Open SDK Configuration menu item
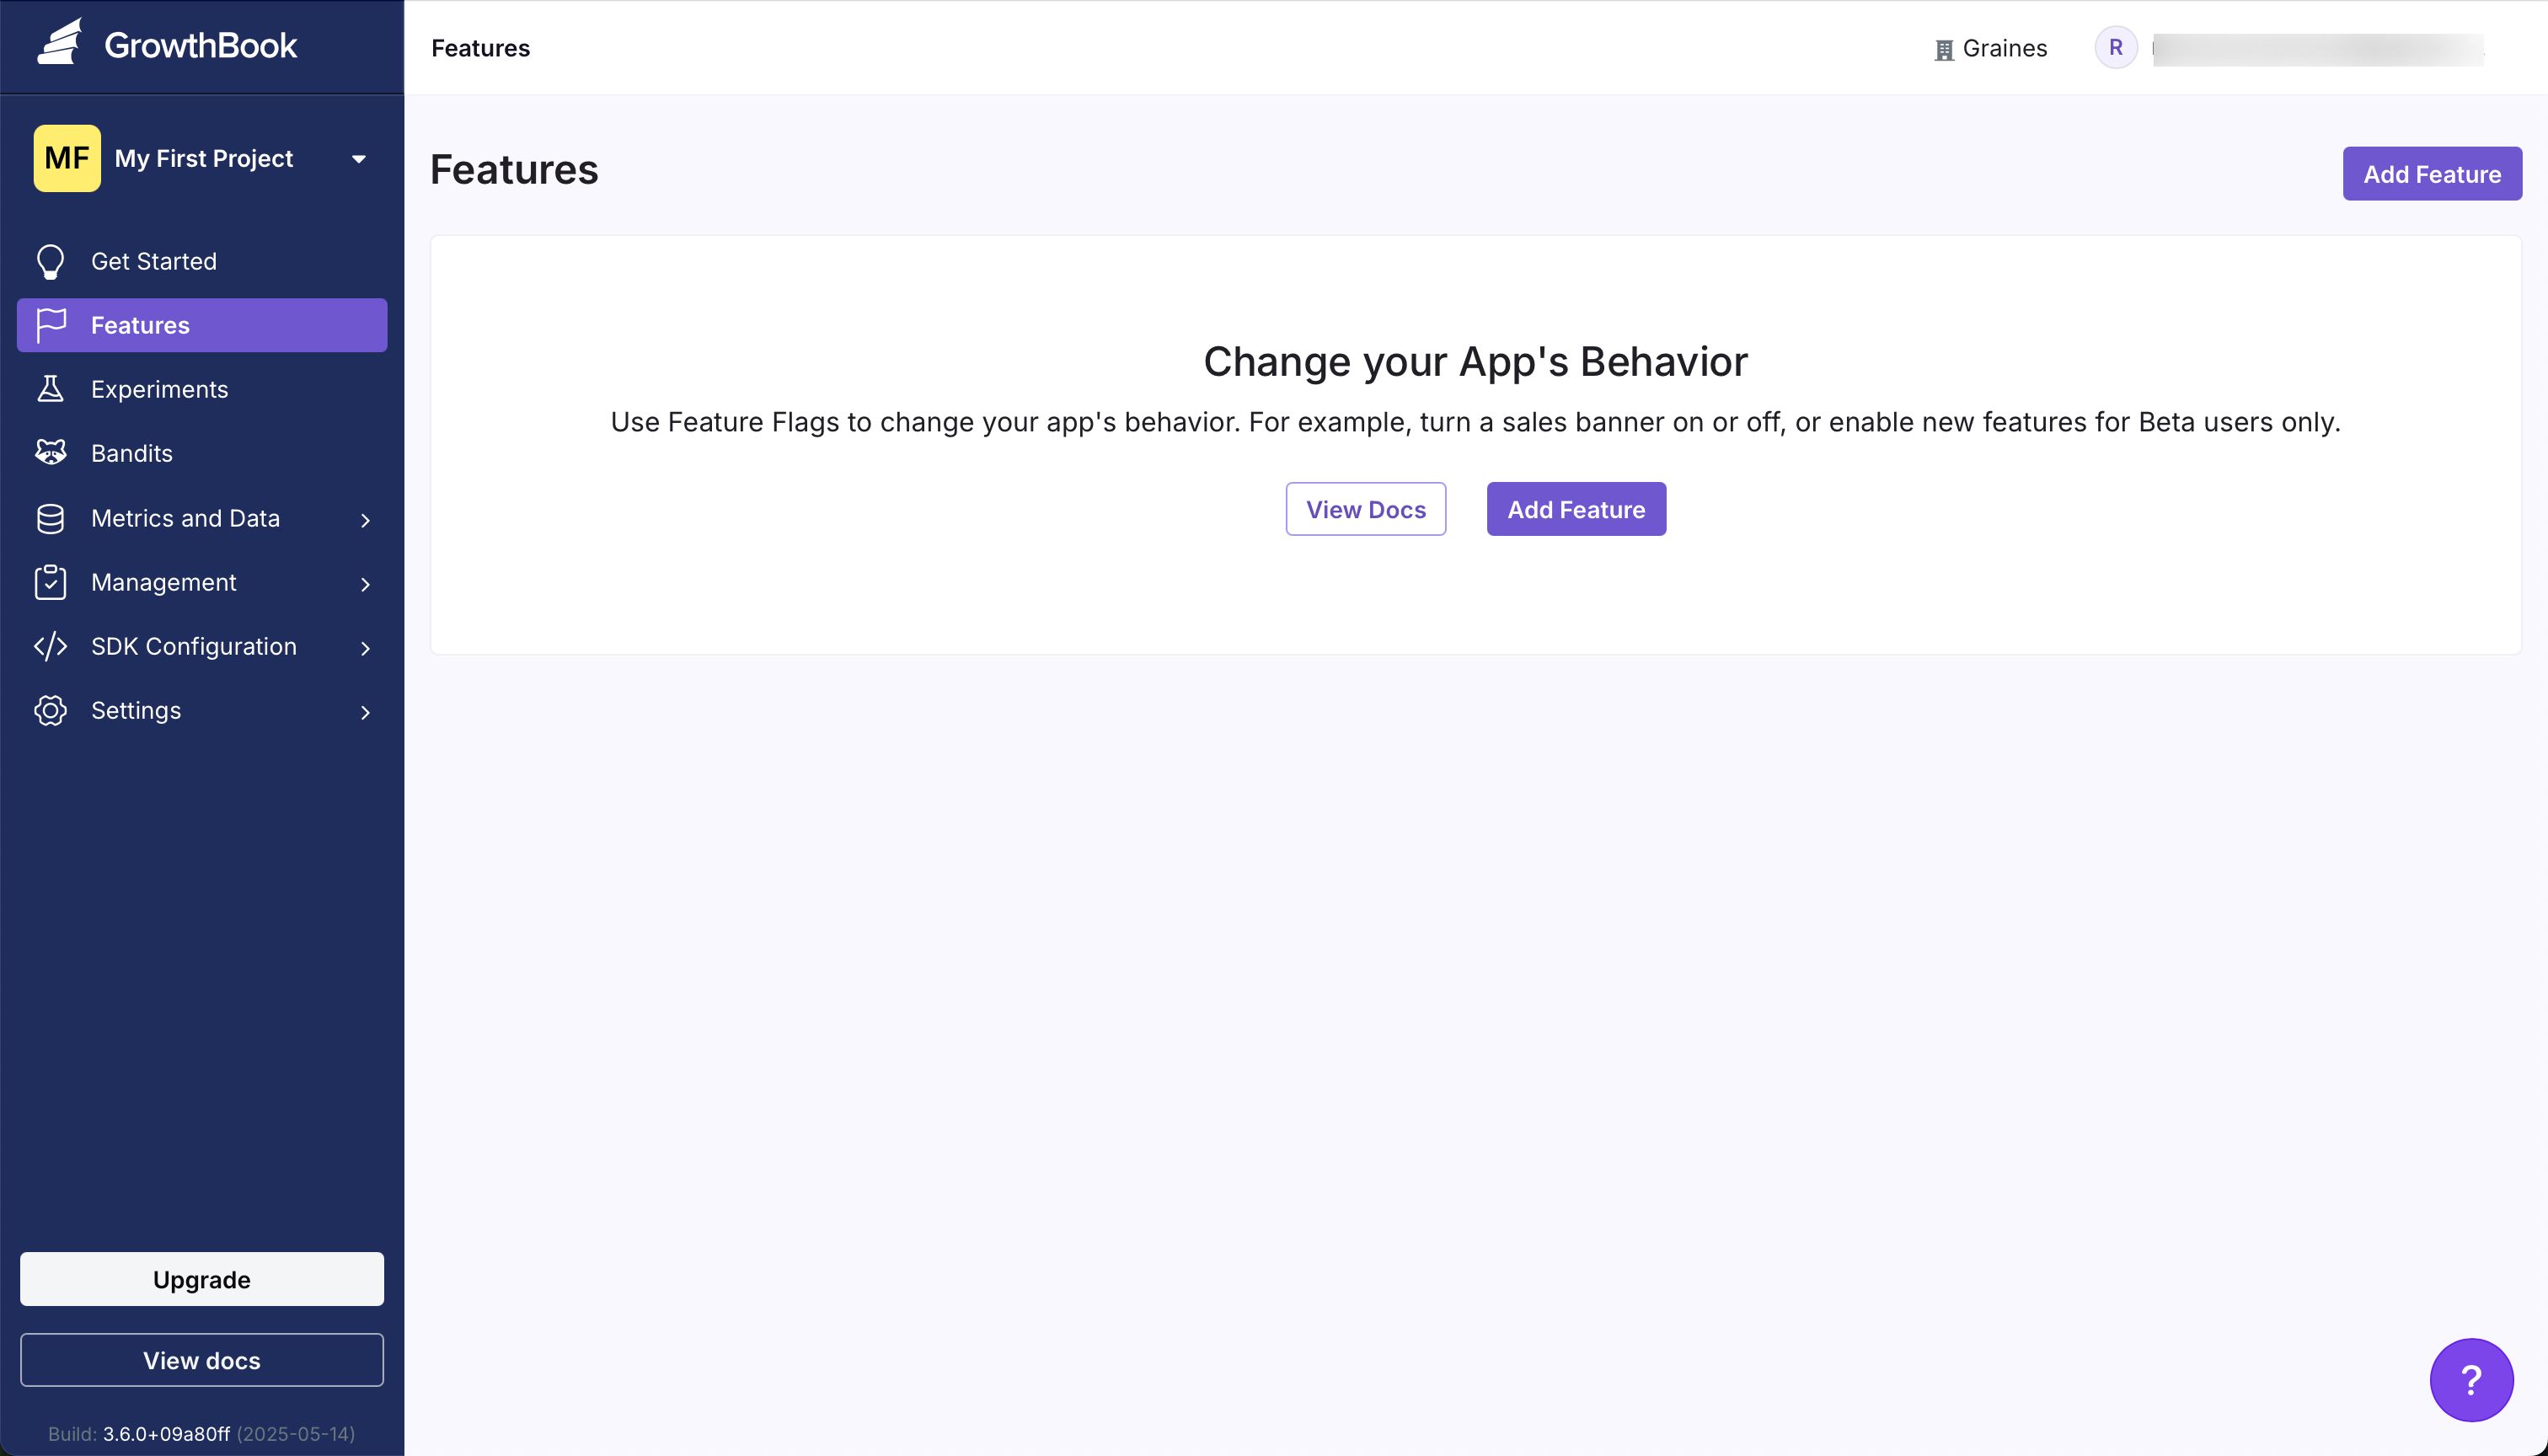 (202, 646)
